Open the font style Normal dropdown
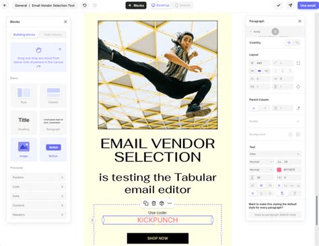The width and height of the screenshot is (319, 246). pos(261,169)
